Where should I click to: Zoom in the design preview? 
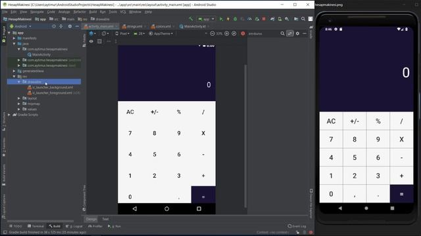click(x=226, y=33)
